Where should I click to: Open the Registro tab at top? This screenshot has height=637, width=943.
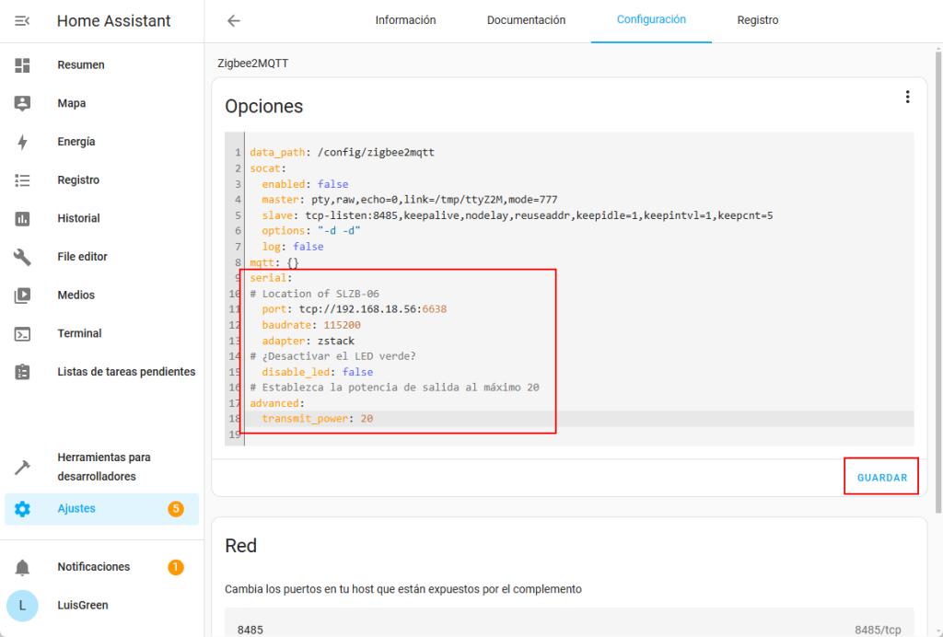[757, 20]
